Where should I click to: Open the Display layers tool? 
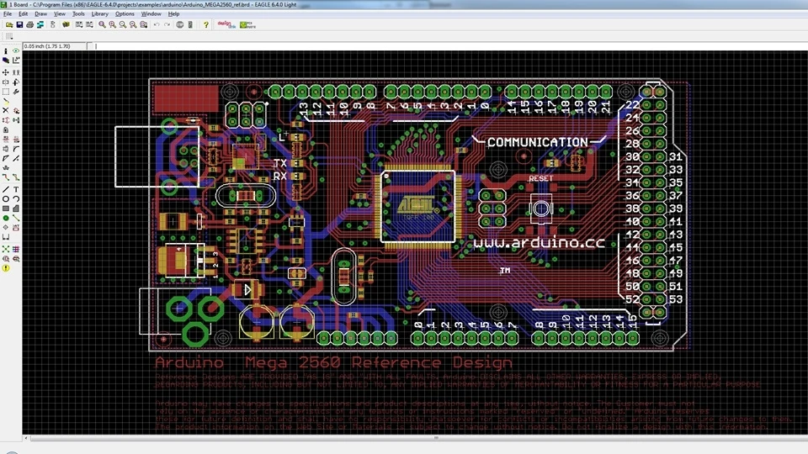(6, 61)
